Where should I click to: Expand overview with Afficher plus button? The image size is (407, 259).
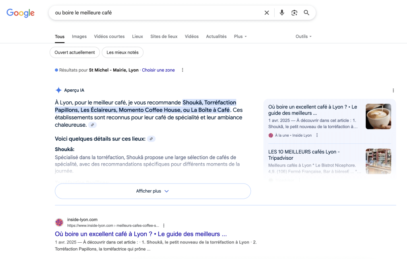153,191
